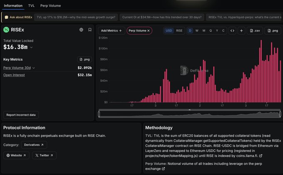Expand the Perp Volume 30d dropdown
Screen dimensions: 283x175
(x=34, y=68)
